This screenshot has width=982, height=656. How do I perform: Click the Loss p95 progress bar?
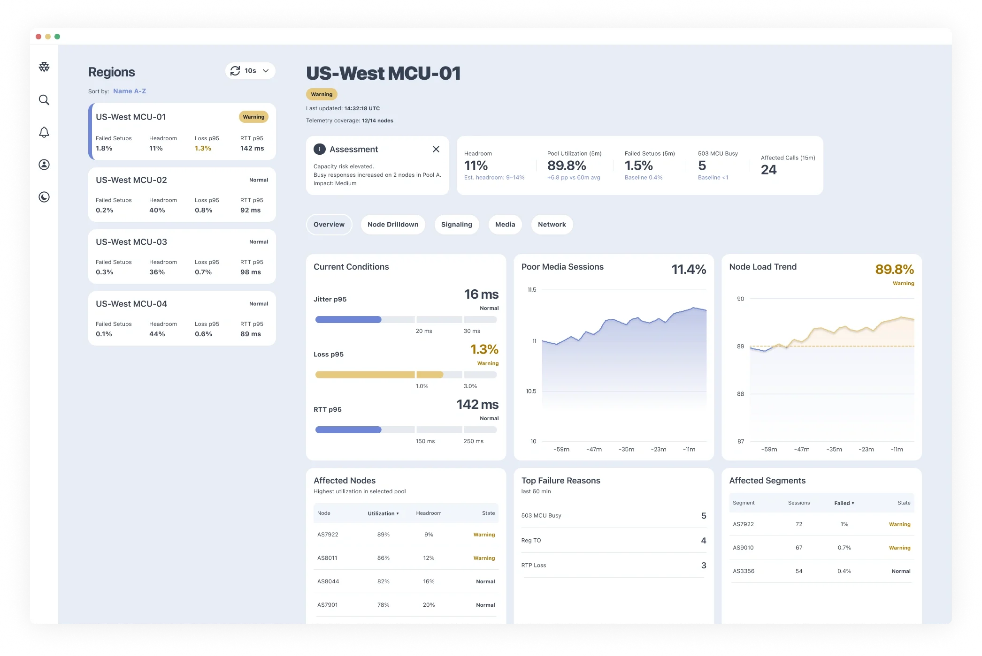406,375
